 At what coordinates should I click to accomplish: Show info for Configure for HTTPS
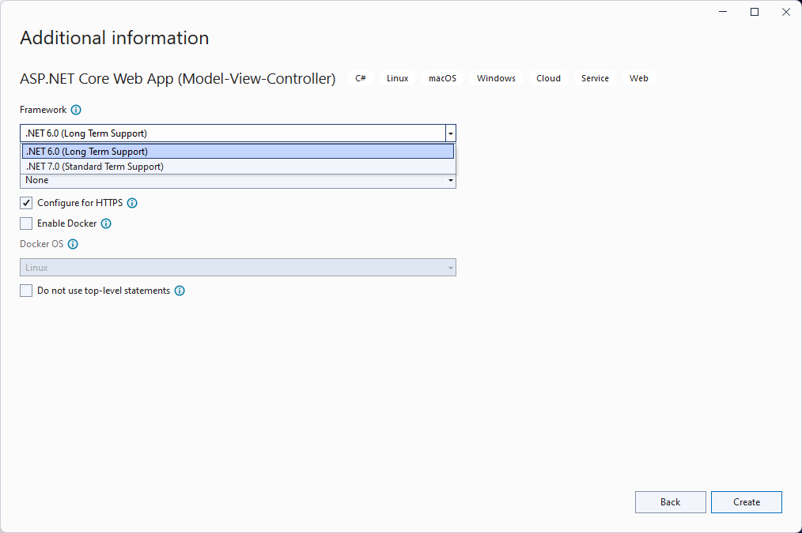(x=132, y=203)
